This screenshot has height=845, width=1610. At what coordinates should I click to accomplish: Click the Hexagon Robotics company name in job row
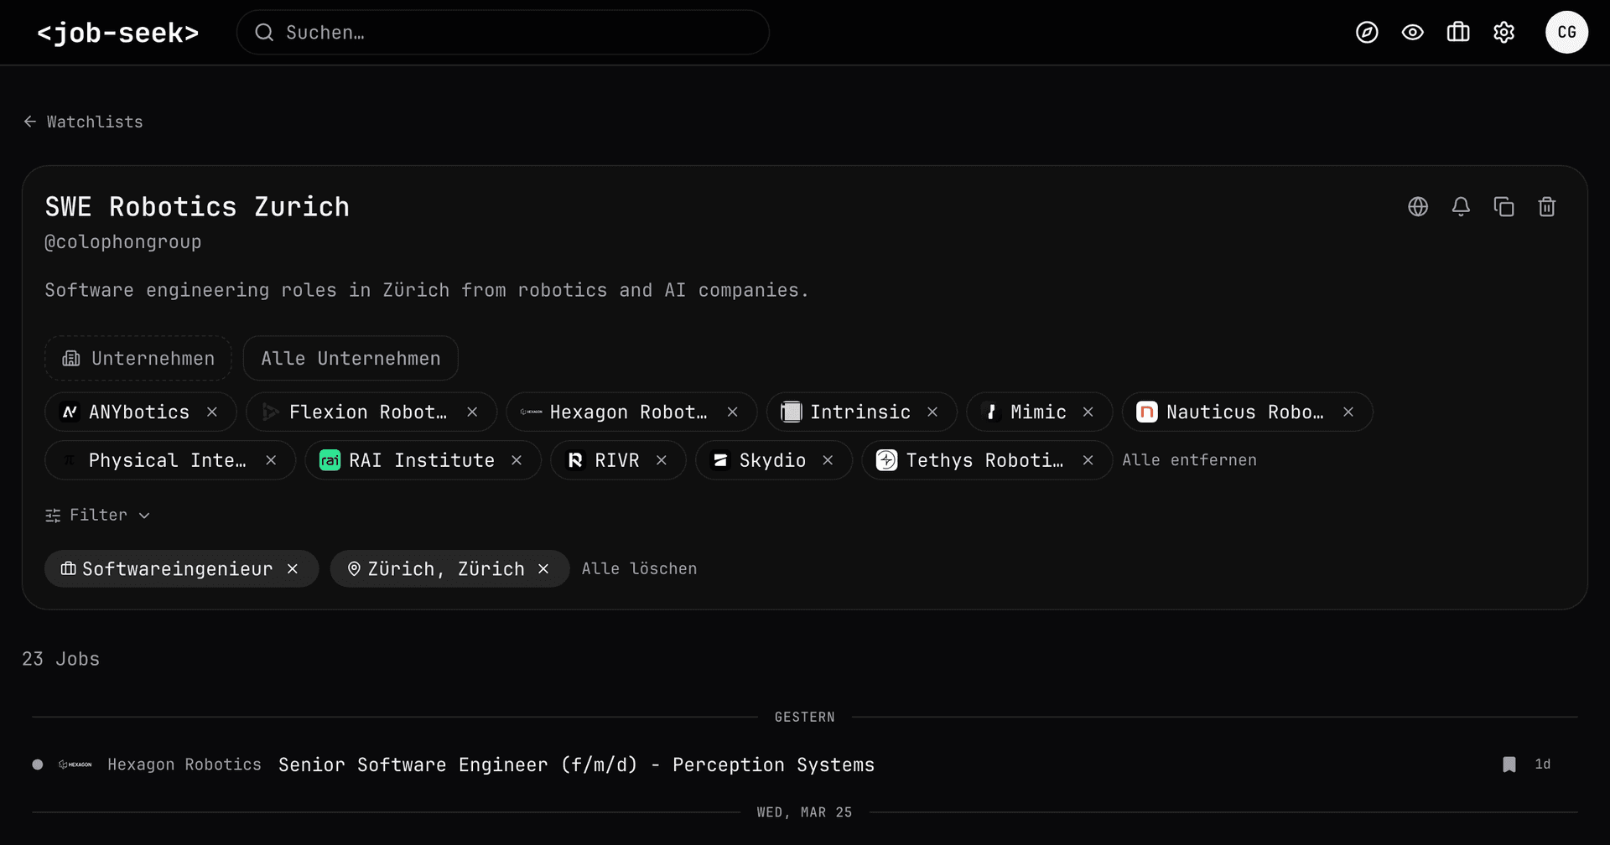184,765
